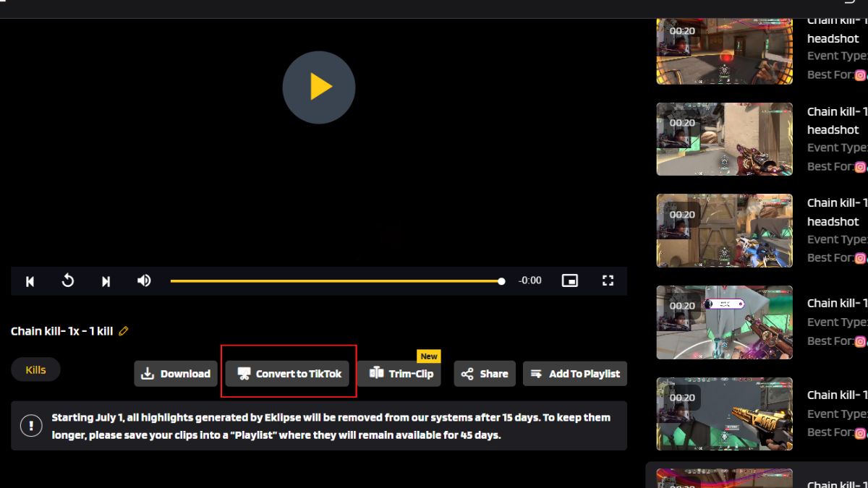Open the Share options
This screenshot has height=488, width=868.
[485, 374]
